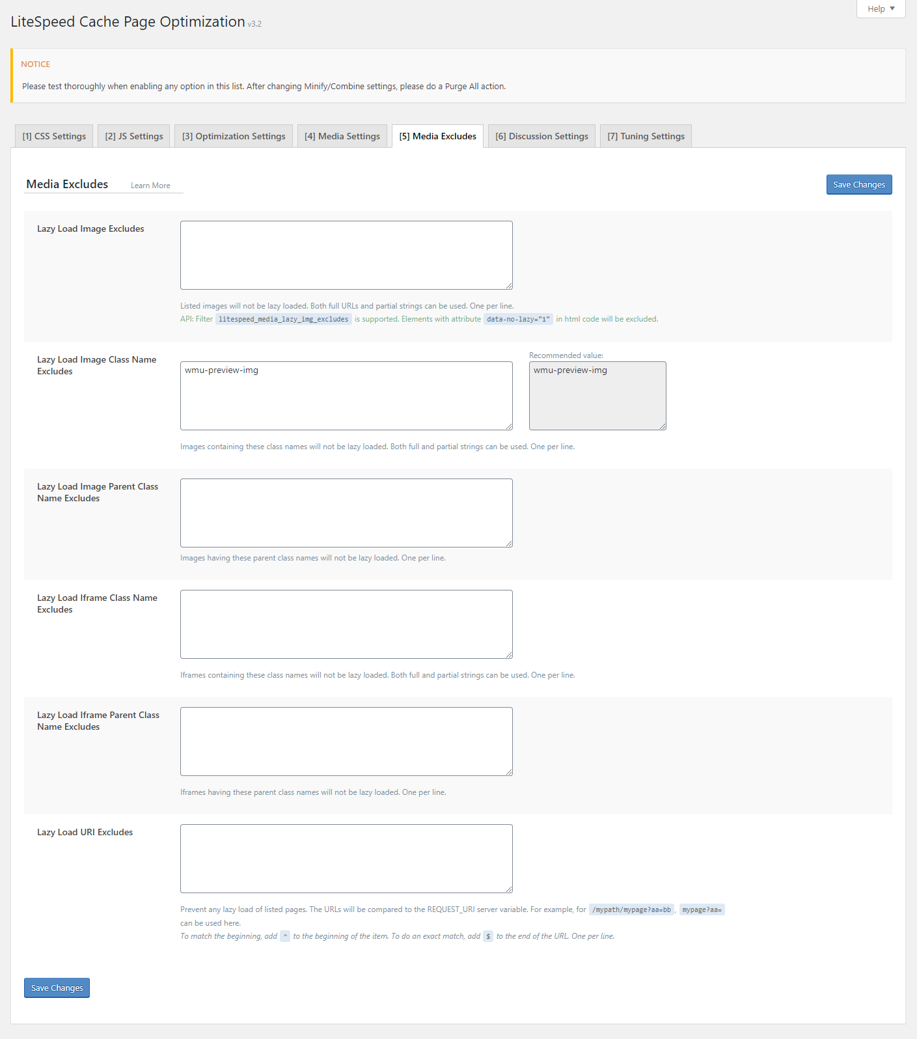Open the Discussion Settings tab
The width and height of the screenshot is (917, 1039).
[x=541, y=136]
